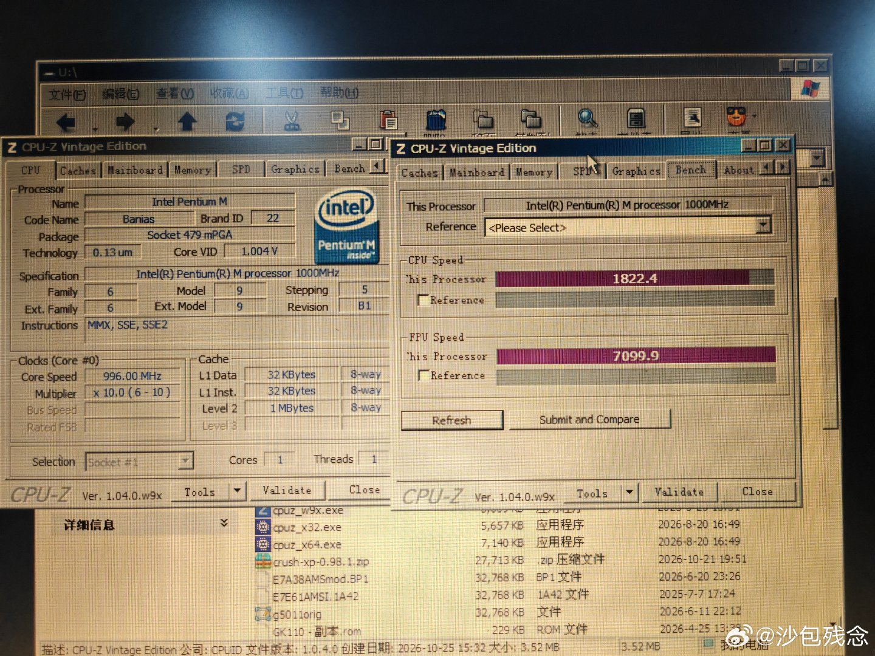Viewport: 875px width, 656px height.
Task: Enable FPU Speed Reference checkbox
Action: click(424, 375)
